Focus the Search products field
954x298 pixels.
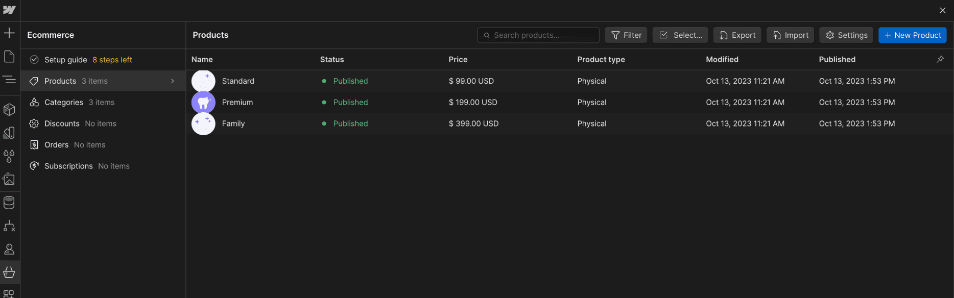click(538, 35)
